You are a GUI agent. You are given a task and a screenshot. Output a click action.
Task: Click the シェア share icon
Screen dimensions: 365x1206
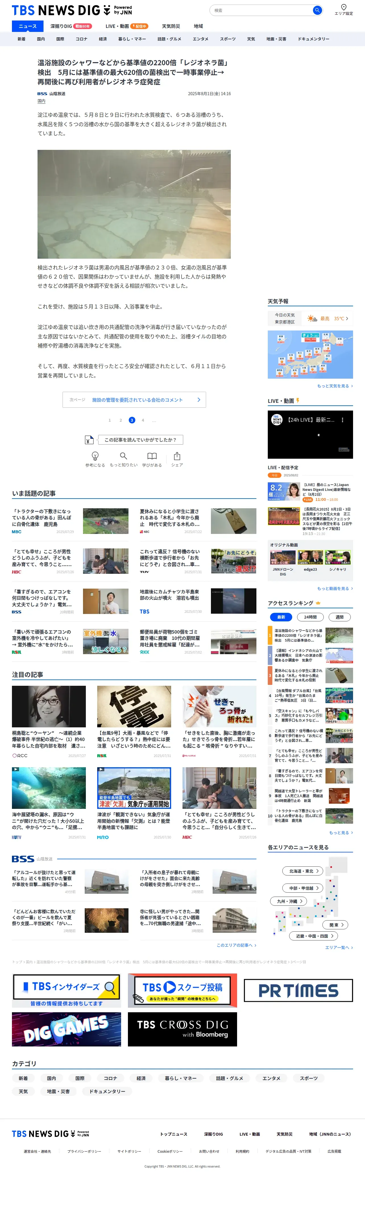[x=177, y=456]
